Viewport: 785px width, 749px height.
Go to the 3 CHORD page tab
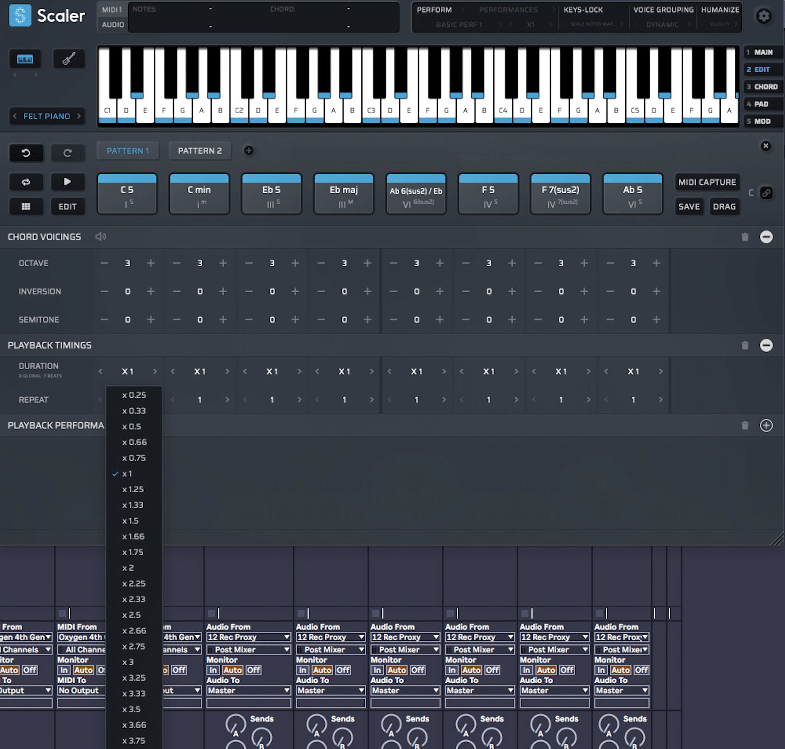pos(763,87)
